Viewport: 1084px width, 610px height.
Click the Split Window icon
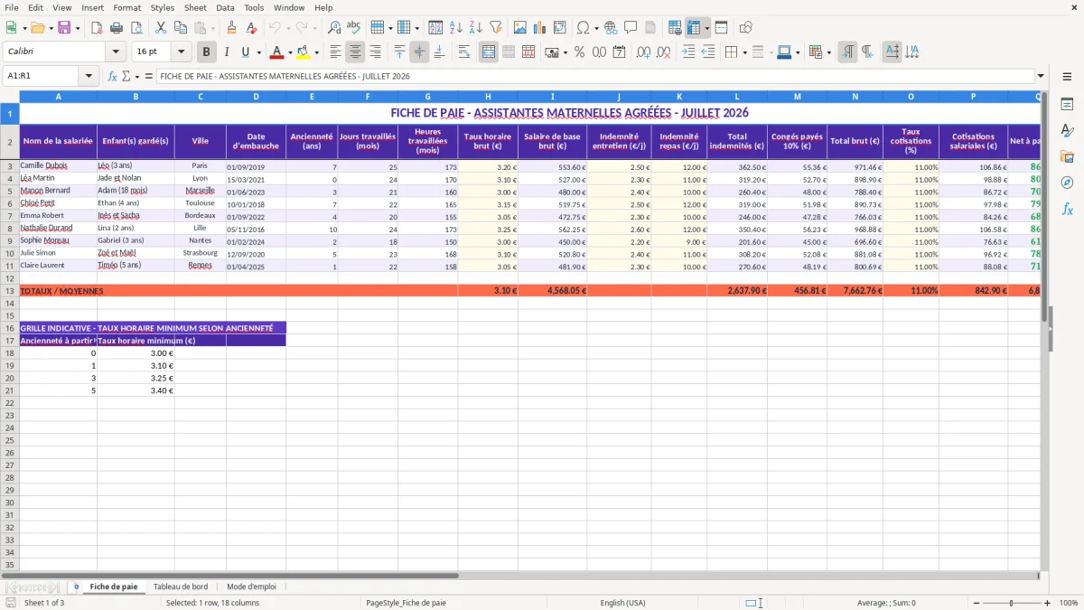(721, 28)
